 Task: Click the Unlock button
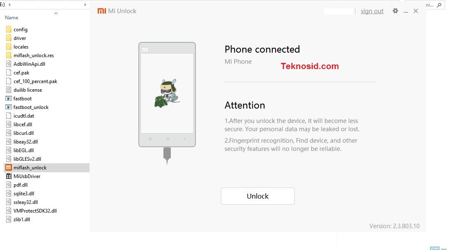[x=258, y=196]
